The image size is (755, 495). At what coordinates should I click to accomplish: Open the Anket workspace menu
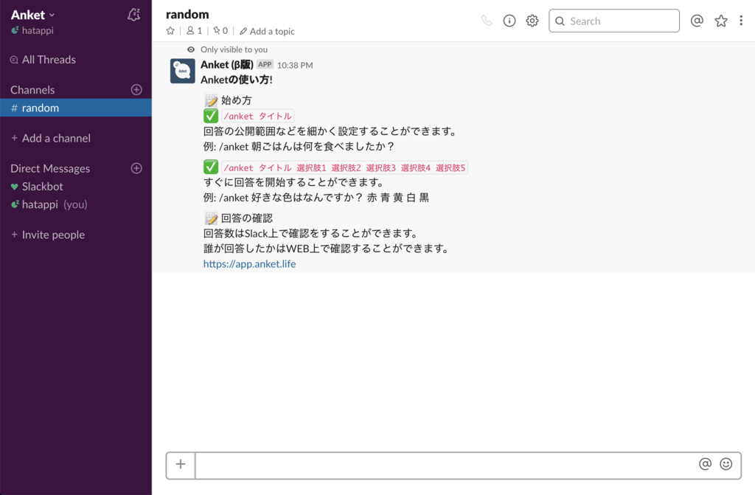click(32, 15)
